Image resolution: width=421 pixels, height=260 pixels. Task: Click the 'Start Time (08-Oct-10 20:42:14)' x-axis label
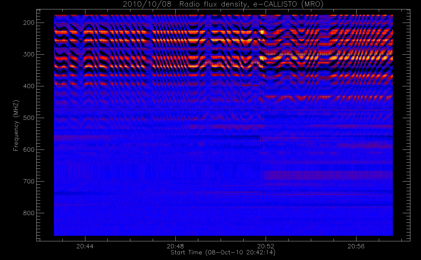tap(223, 252)
